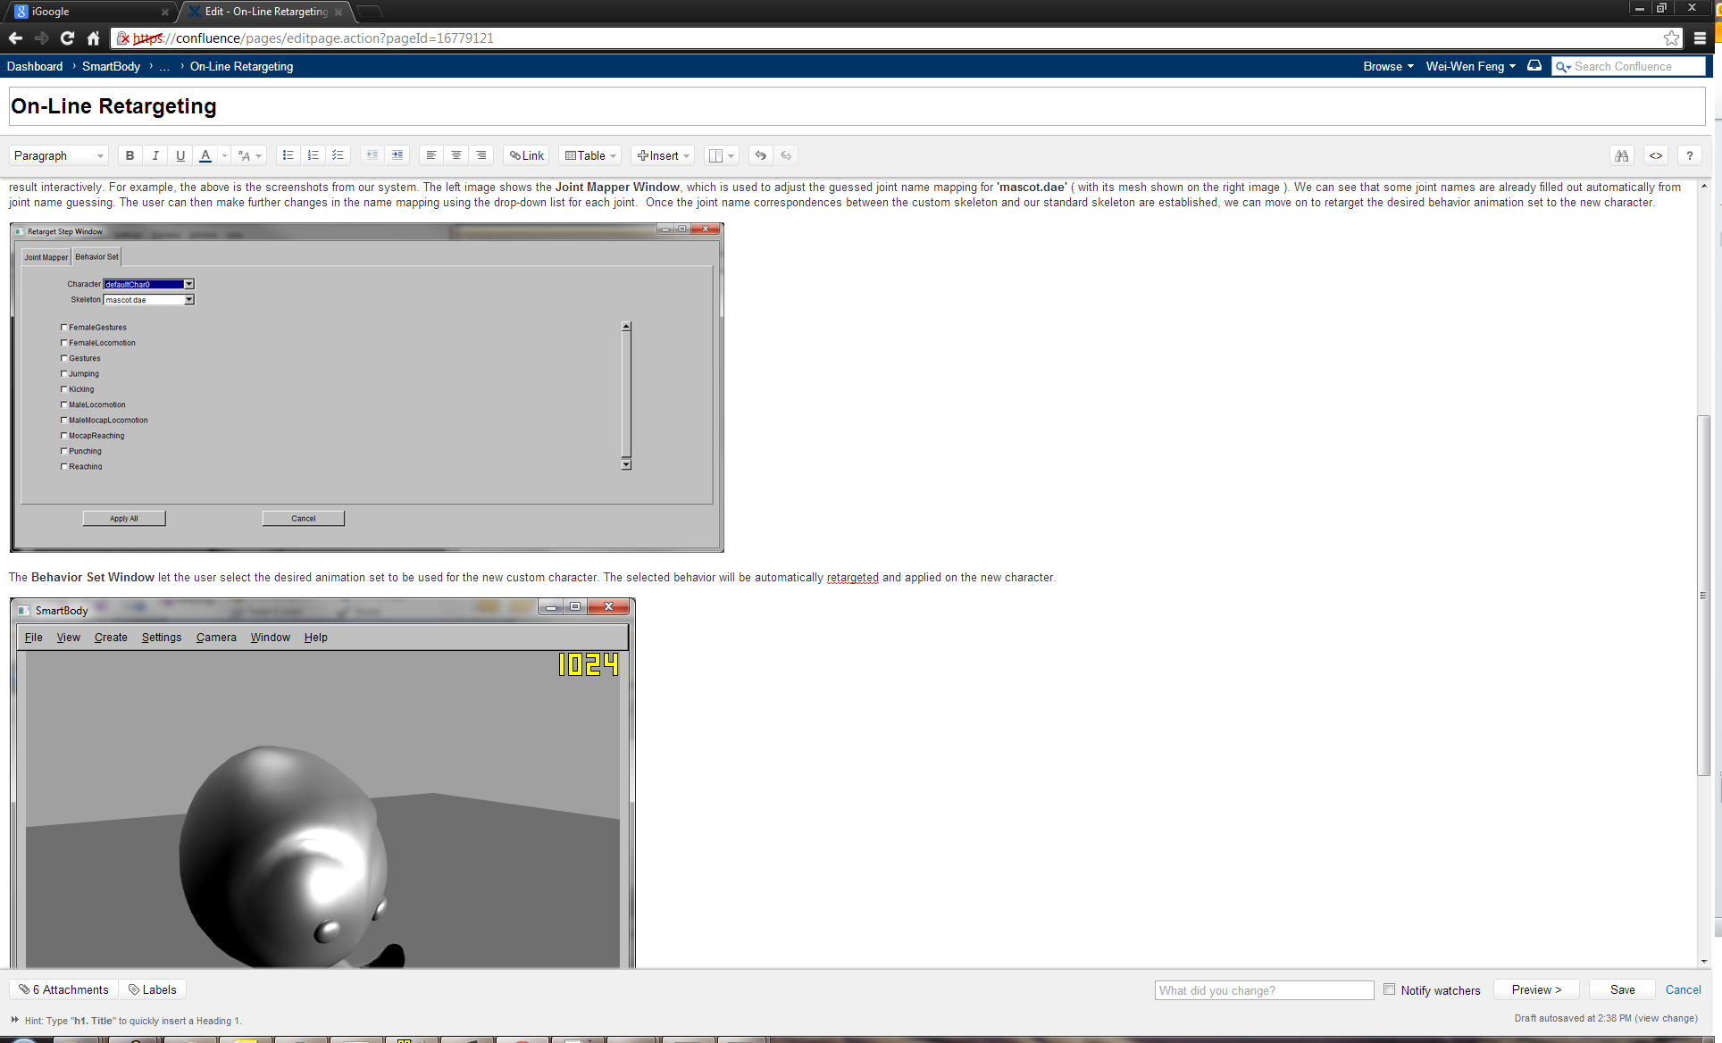
Task: Open the Link insertion dialog
Action: (527, 155)
